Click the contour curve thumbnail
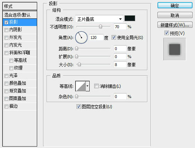 pos(81,86)
